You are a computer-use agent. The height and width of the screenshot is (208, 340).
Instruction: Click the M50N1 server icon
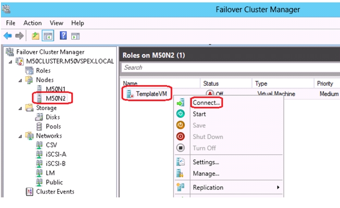coord(39,89)
